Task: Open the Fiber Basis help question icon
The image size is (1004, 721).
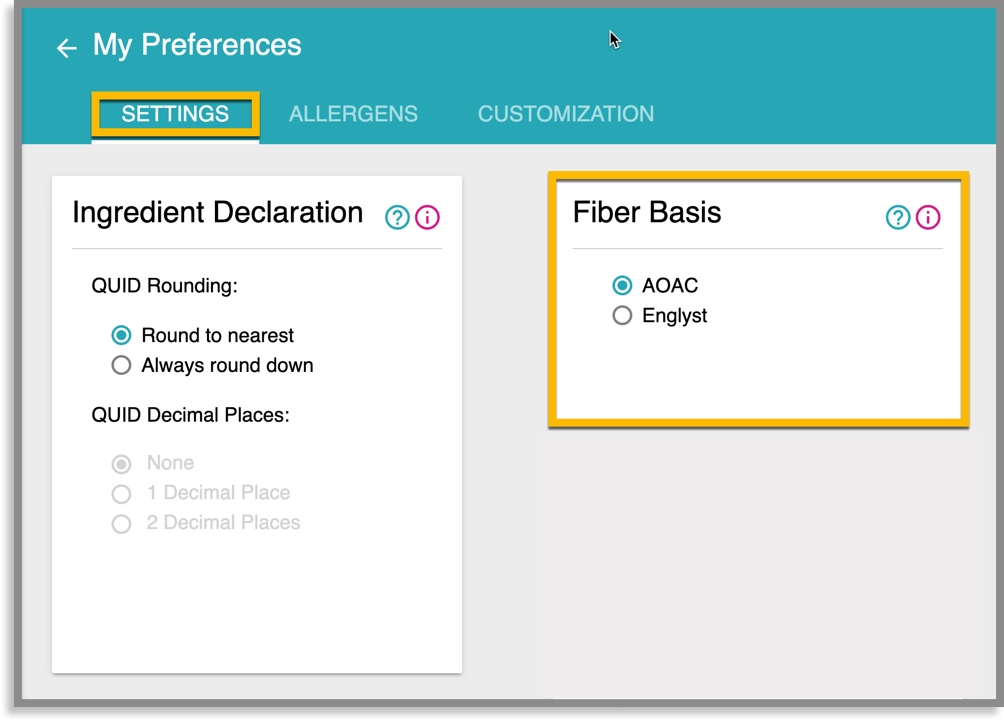Action: [898, 217]
